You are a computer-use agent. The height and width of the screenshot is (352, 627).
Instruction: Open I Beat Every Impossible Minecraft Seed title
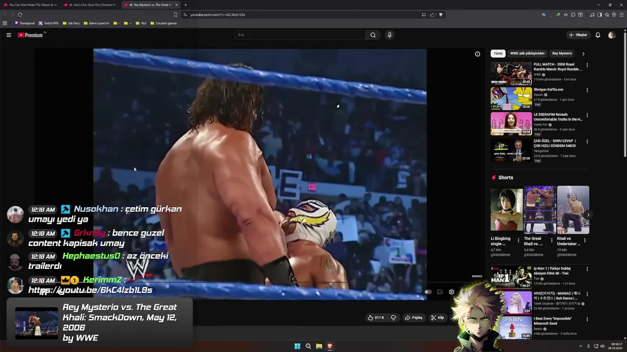553,321
